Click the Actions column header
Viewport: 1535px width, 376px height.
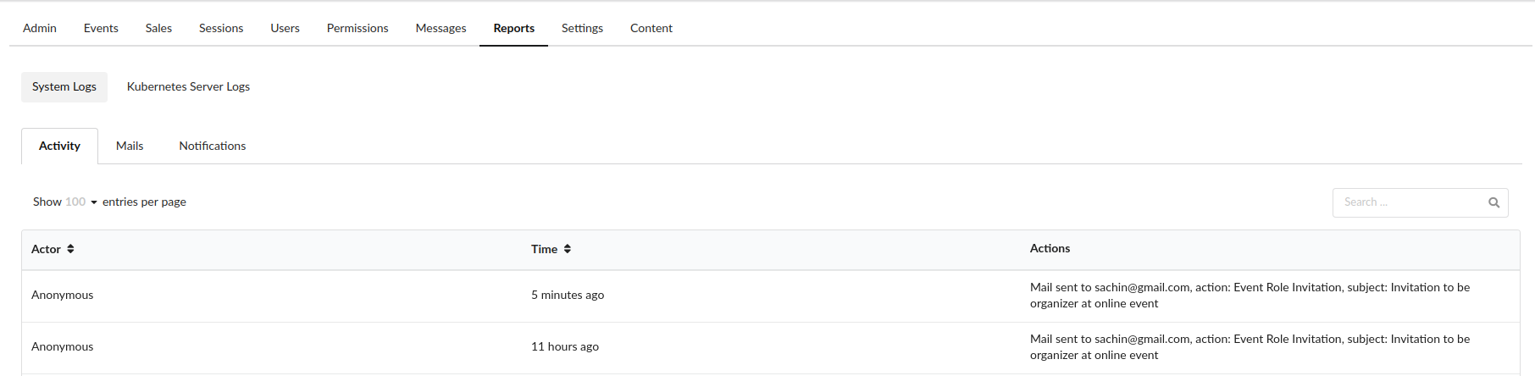(x=1050, y=248)
